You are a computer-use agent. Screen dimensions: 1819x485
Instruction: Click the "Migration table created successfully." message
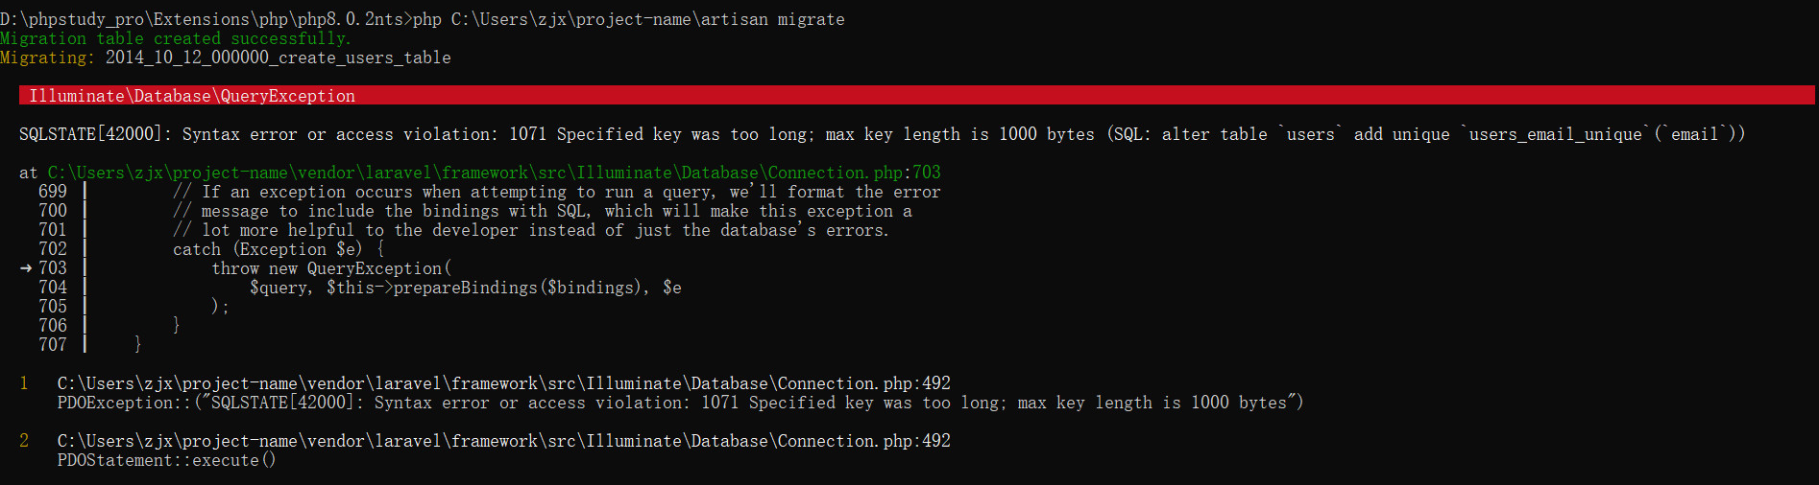(x=175, y=38)
